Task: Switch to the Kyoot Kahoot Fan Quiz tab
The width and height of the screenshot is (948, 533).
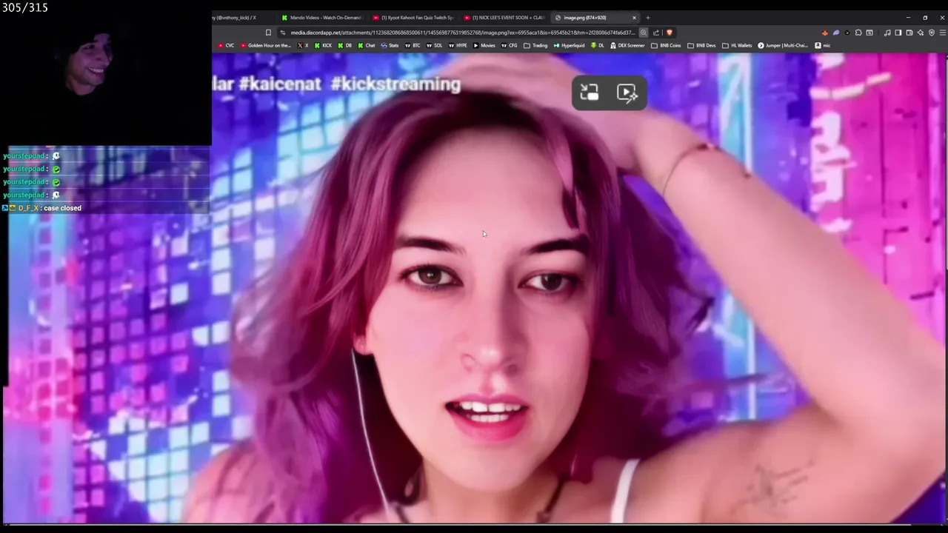Action: [x=413, y=18]
